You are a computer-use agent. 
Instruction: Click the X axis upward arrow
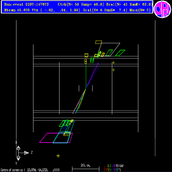pyautogui.click(x=18, y=148)
